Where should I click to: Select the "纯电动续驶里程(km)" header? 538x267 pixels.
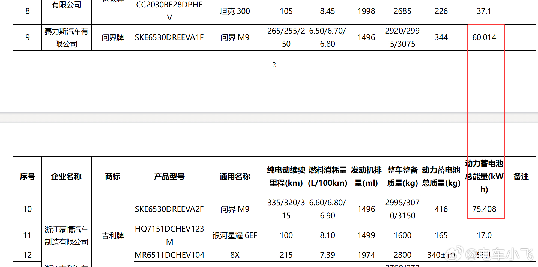286,177
